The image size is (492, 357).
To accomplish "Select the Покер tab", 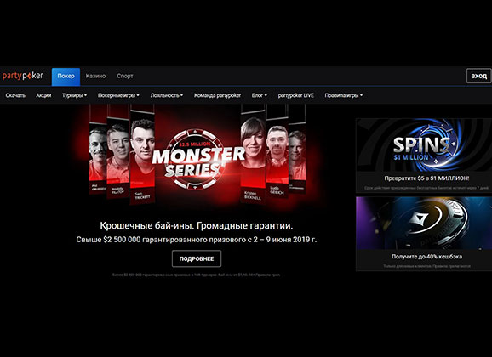I will tap(66, 76).
